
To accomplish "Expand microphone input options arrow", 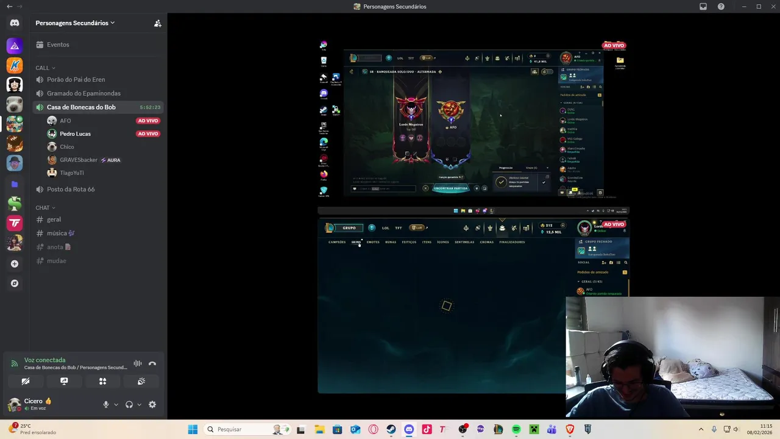I will (x=116, y=404).
